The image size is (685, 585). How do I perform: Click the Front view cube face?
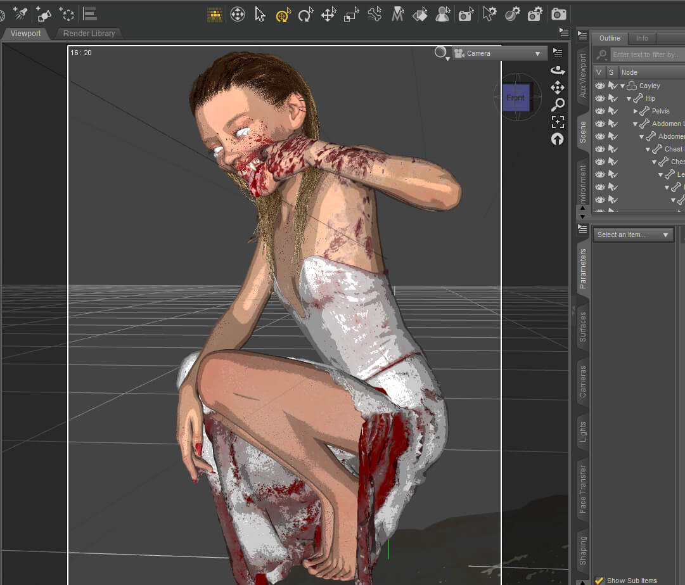pyautogui.click(x=516, y=98)
